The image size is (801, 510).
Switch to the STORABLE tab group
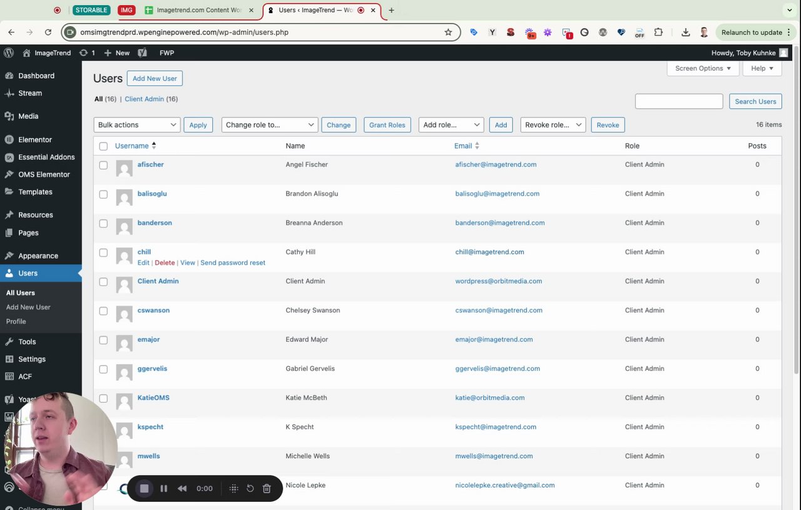(91, 10)
